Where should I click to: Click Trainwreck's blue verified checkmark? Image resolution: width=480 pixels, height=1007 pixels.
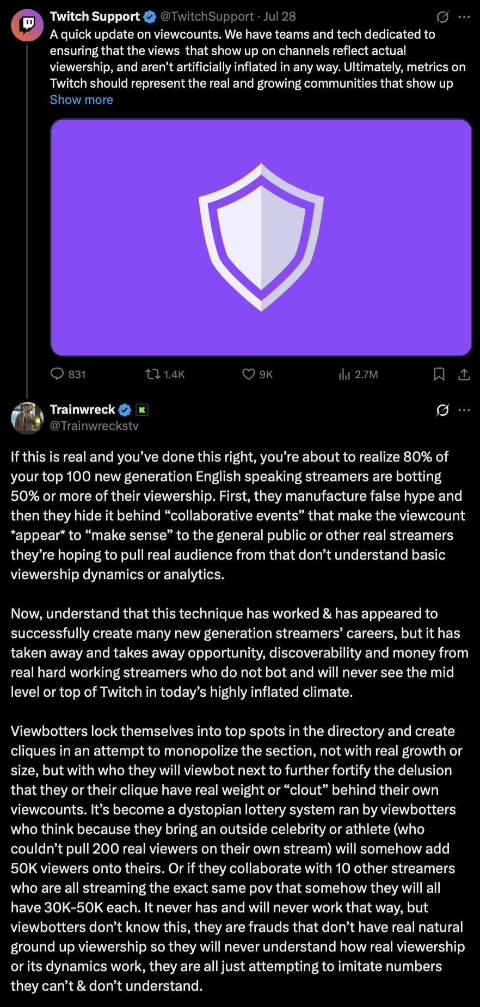coord(125,410)
